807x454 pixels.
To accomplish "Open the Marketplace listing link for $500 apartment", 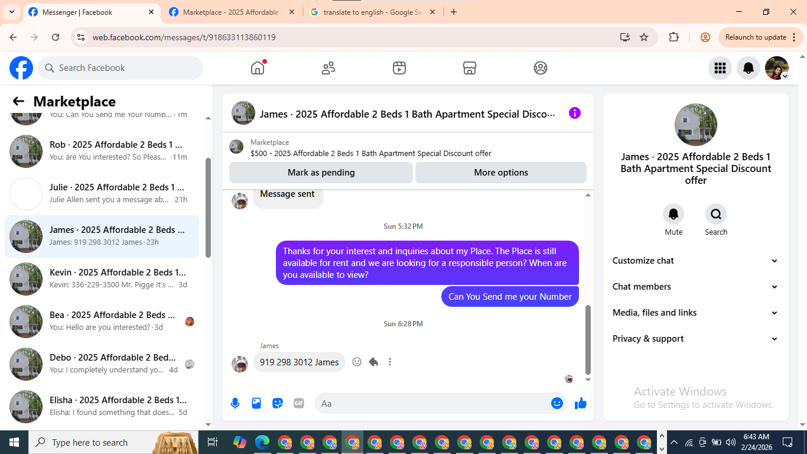I will point(371,153).
